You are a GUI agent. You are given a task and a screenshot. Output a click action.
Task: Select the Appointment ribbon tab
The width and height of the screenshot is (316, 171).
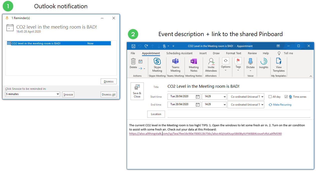[x=151, y=53]
